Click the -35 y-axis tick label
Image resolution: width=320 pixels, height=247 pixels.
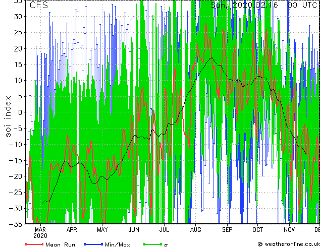pos(16,224)
